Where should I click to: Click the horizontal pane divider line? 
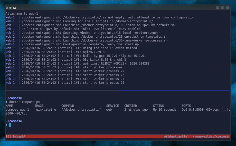pyautogui.click(x=118, y=90)
